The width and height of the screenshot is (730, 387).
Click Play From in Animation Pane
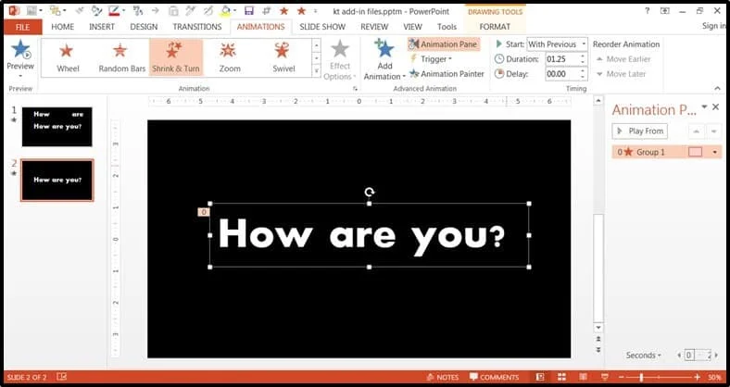click(x=640, y=131)
